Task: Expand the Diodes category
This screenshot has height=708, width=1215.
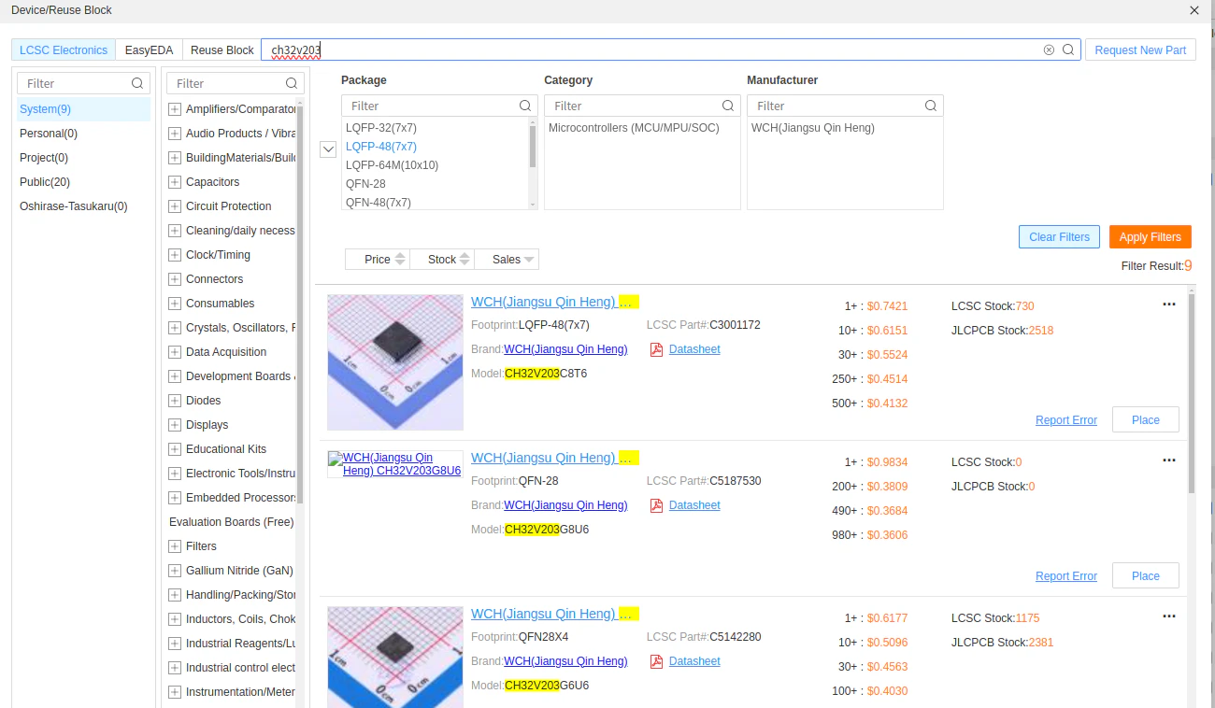Action: tap(175, 401)
